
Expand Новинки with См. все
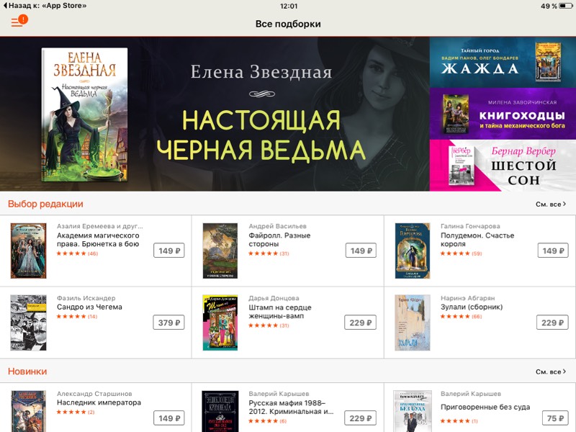(x=551, y=372)
